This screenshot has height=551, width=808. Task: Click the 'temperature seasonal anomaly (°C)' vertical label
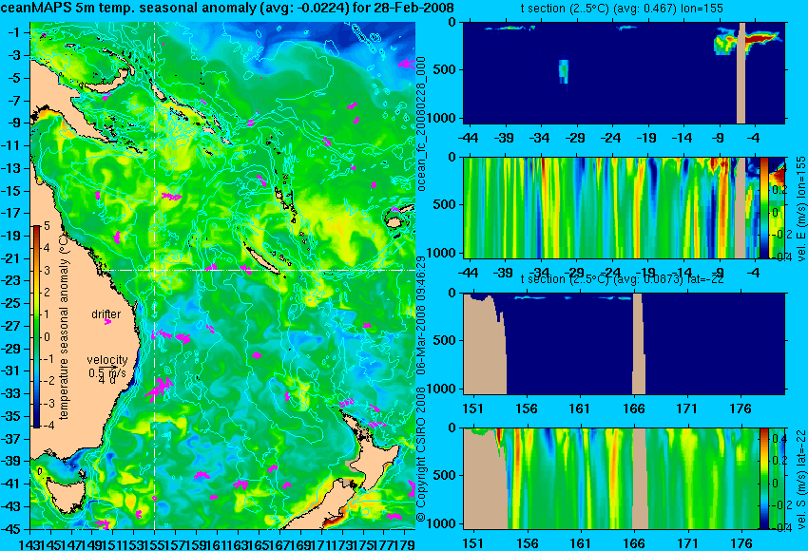coord(64,327)
